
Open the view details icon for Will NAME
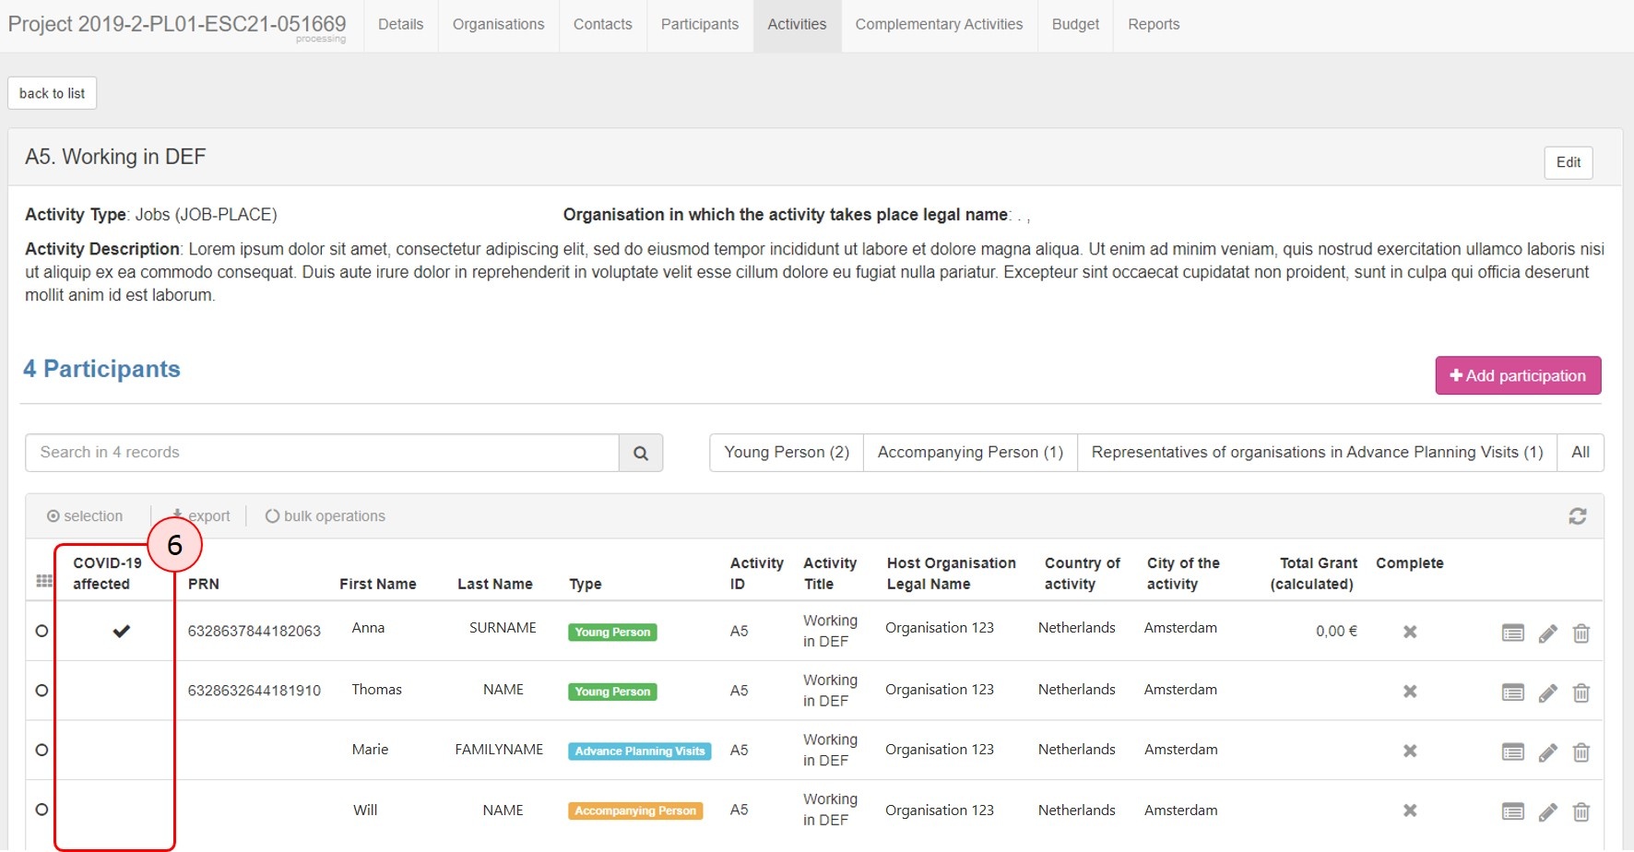(1513, 811)
